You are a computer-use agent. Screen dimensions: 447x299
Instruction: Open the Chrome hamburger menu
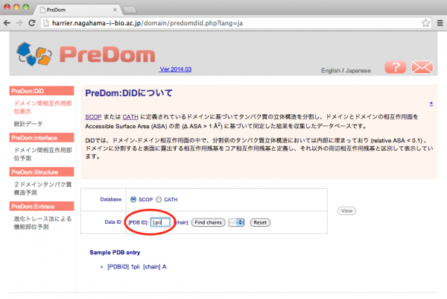pyautogui.click(x=438, y=24)
